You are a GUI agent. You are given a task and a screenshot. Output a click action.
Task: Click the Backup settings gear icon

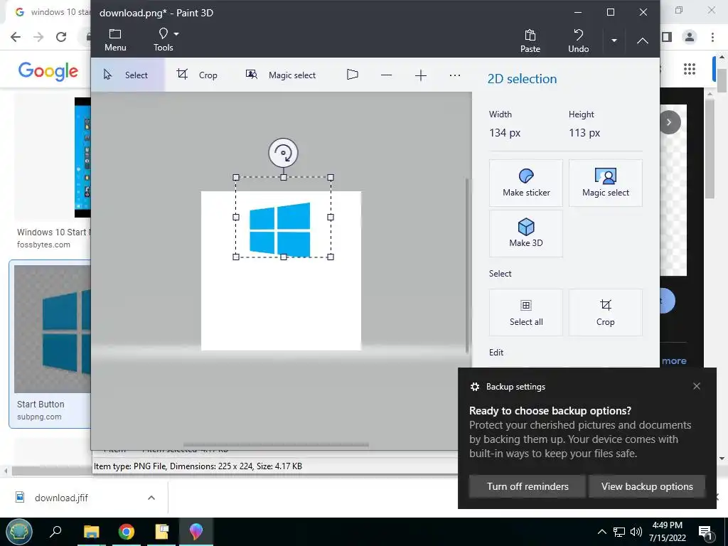[x=474, y=387]
